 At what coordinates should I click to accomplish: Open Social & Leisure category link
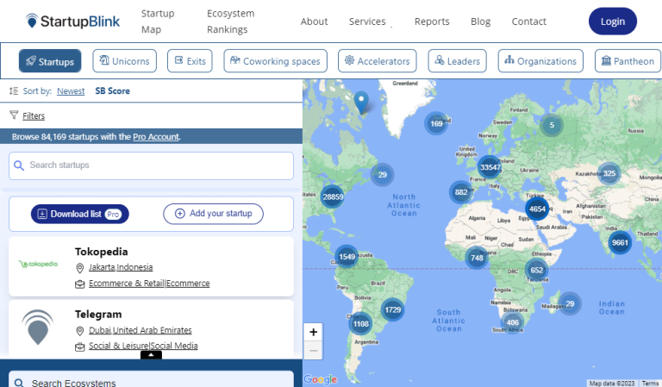pyautogui.click(x=143, y=346)
